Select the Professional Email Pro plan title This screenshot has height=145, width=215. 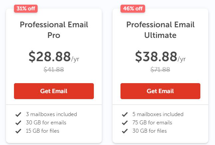(x=54, y=30)
